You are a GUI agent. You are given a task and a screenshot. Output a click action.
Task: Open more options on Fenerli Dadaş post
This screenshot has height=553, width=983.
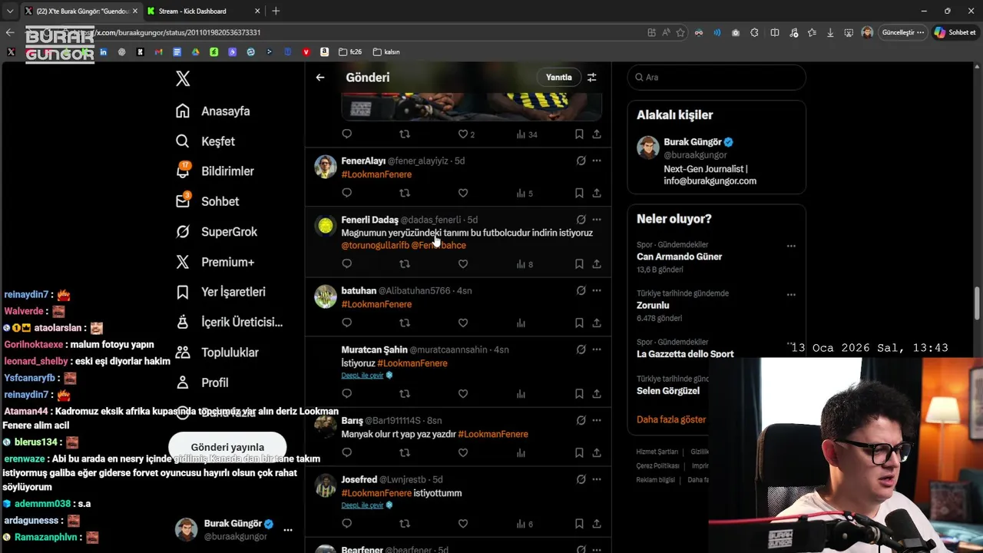point(597,220)
